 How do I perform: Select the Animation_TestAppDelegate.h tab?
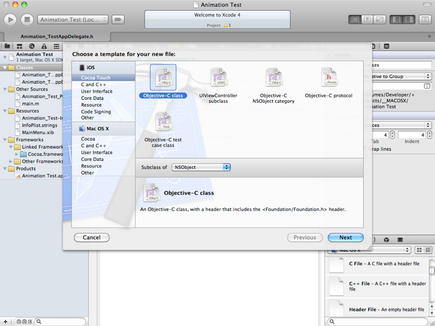coord(57,36)
